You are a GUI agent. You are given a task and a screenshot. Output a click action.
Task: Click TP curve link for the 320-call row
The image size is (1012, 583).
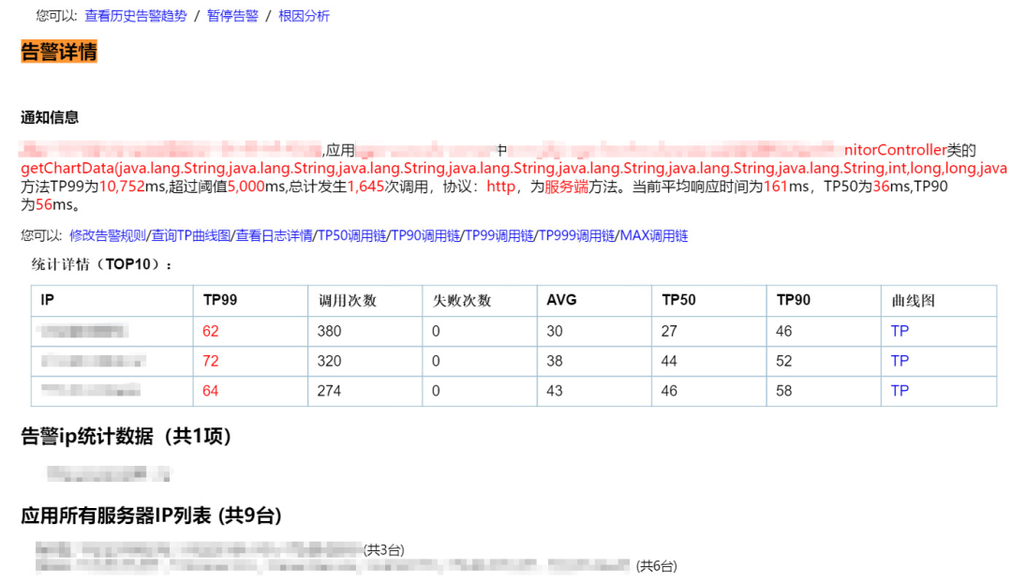coord(899,361)
